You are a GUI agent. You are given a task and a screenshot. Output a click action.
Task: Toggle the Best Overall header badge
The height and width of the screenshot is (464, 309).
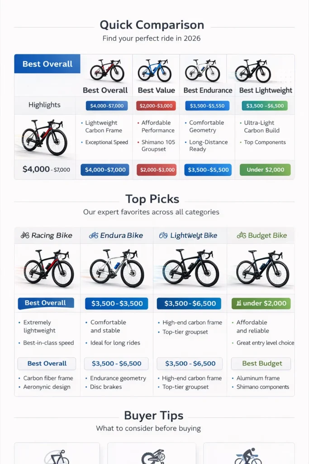point(47,64)
